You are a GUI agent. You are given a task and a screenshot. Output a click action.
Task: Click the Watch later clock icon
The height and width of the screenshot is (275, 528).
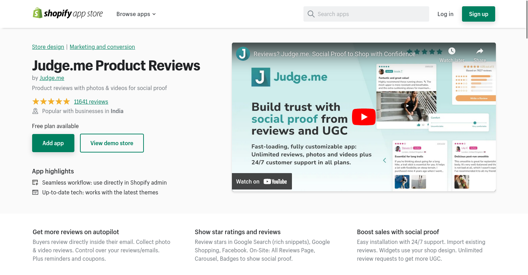click(452, 51)
